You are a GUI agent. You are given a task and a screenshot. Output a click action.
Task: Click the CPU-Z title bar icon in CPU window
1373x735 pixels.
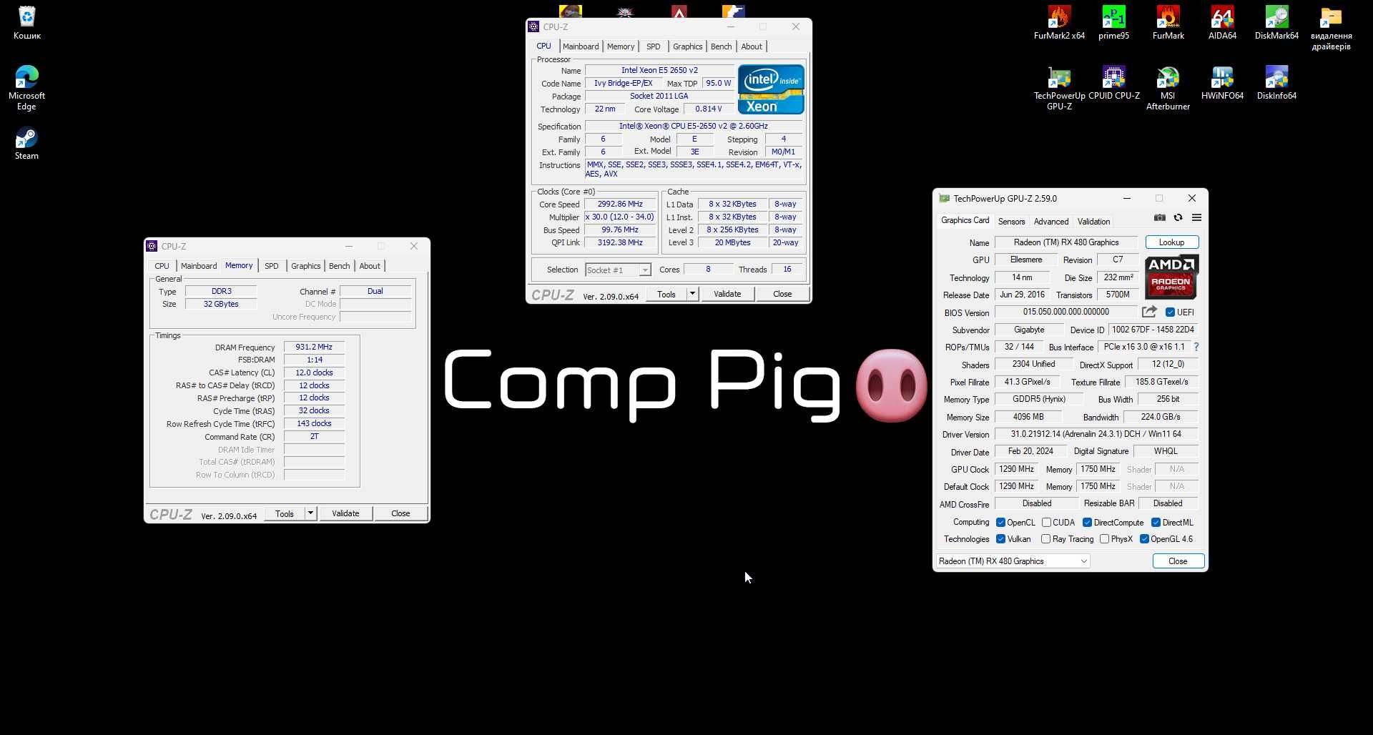click(533, 26)
